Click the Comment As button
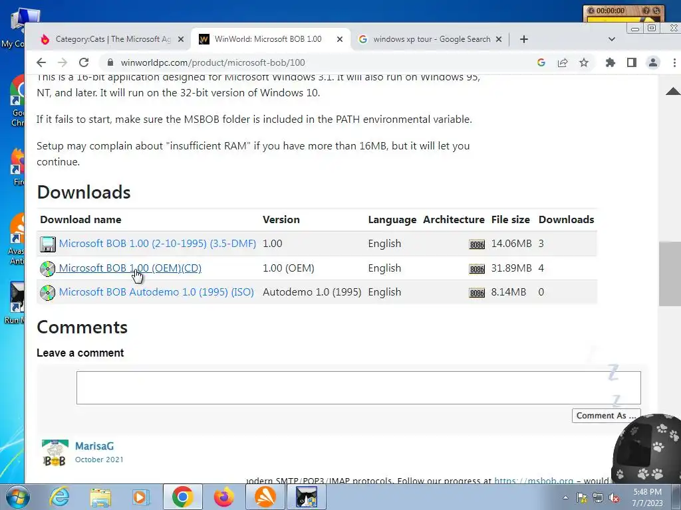This screenshot has width=681, height=510. click(x=606, y=416)
